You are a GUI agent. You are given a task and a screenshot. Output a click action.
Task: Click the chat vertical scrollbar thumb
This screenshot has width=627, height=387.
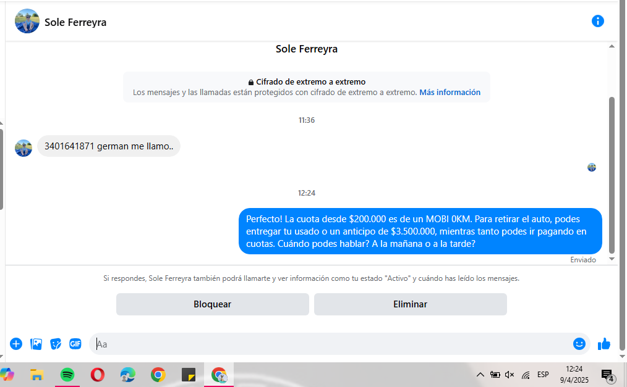pos(612,173)
